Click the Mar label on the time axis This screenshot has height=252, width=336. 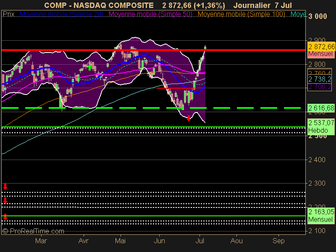pyautogui.click(x=41, y=241)
